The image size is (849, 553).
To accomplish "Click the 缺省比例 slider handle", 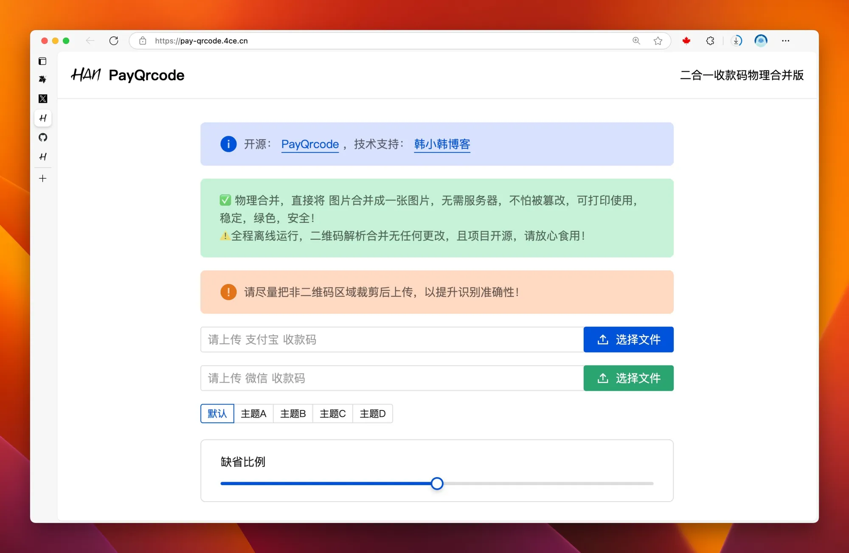I will click(x=437, y=483).
